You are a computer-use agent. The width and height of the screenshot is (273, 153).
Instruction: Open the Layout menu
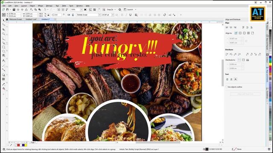24,6
